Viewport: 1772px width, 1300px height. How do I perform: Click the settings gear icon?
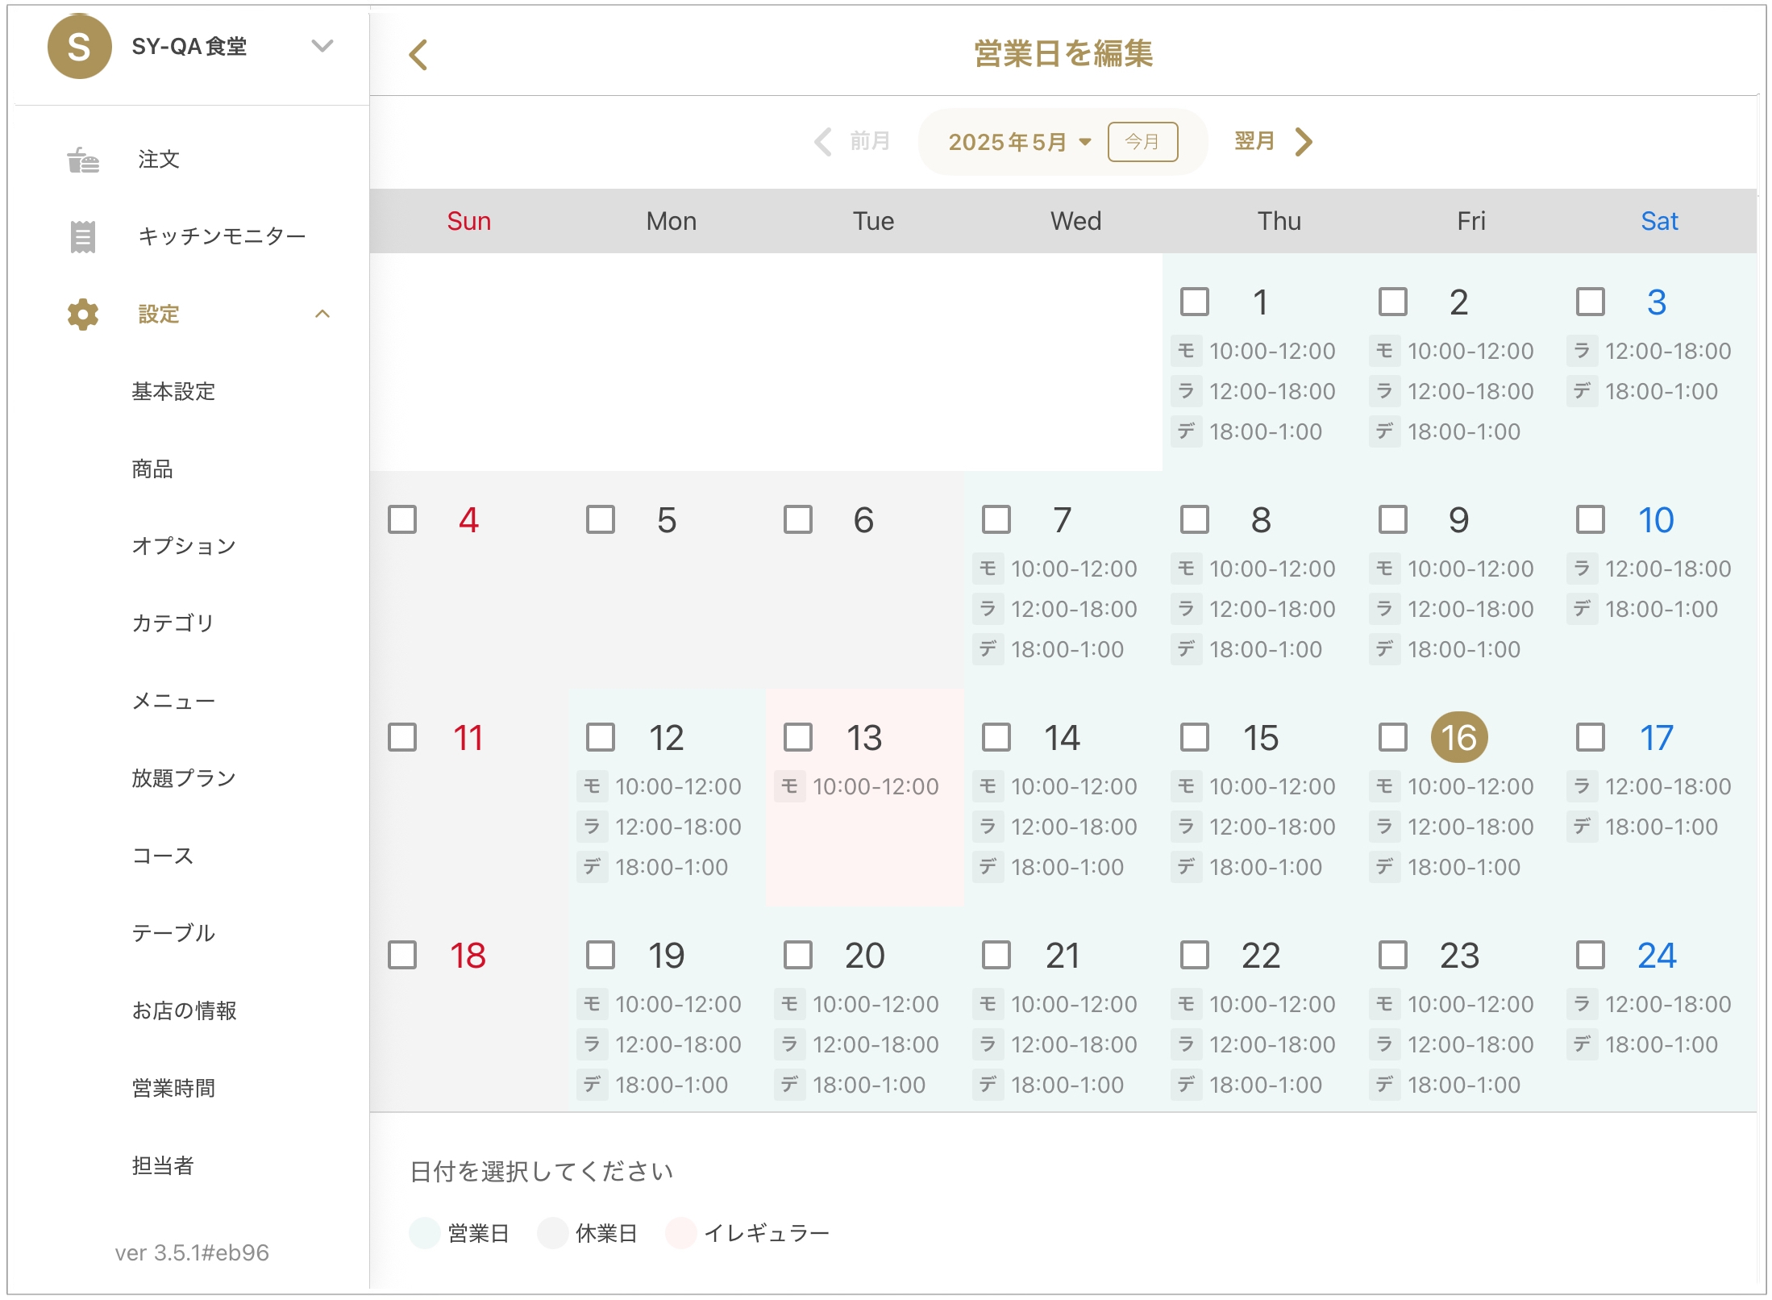pos(82,314)
